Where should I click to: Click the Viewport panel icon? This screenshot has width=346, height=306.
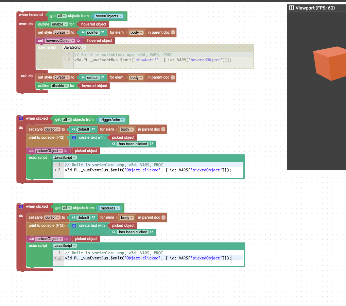[292, 8]
